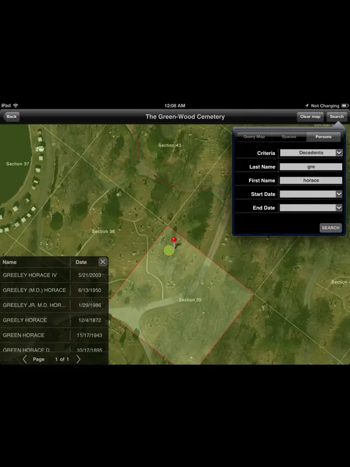Run the query with SEARCH button
This screenshot has width=350, height=467.
331,228
